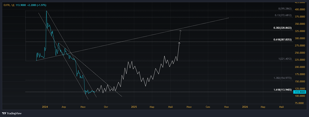Click the final Май label after 2026
309x117 pixels.
(281, 107)
